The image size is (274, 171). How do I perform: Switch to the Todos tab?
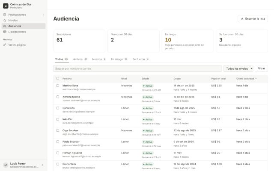point(62,59)
